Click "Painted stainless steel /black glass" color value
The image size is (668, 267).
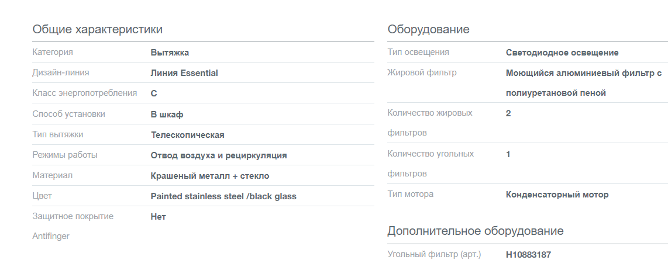pyautogui.click(x=223, y=196)
